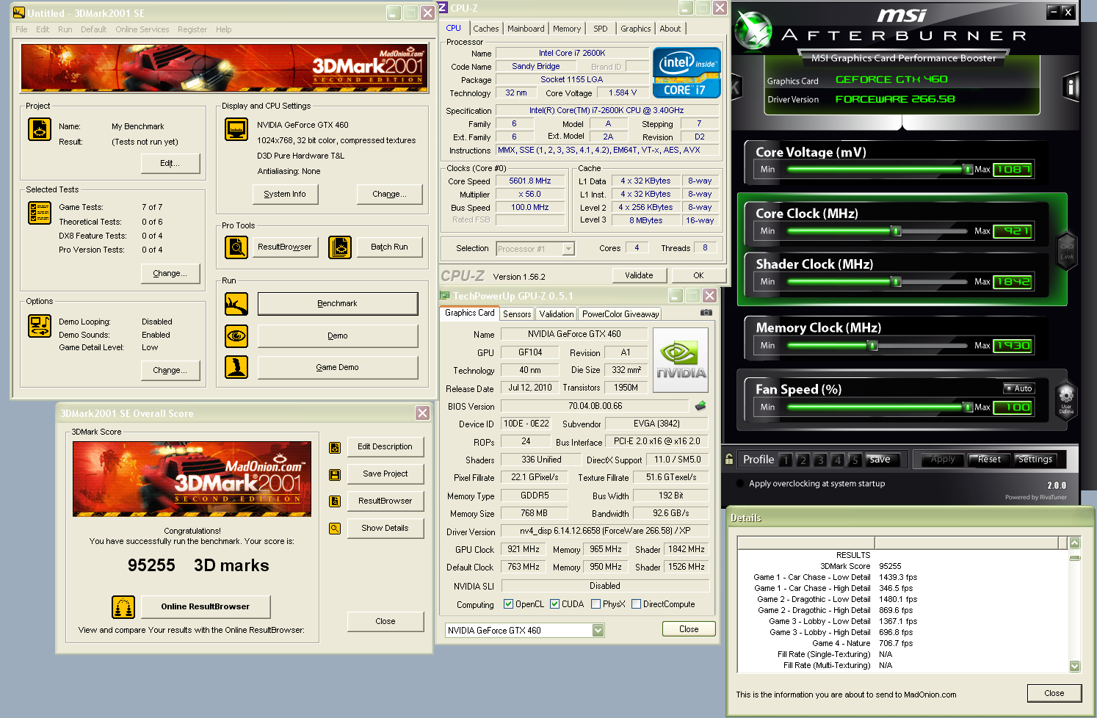This screenshot has height=718, width=1097.
Task: Click the Shader Clock slider handle
Action: click(x=896, y=282)
